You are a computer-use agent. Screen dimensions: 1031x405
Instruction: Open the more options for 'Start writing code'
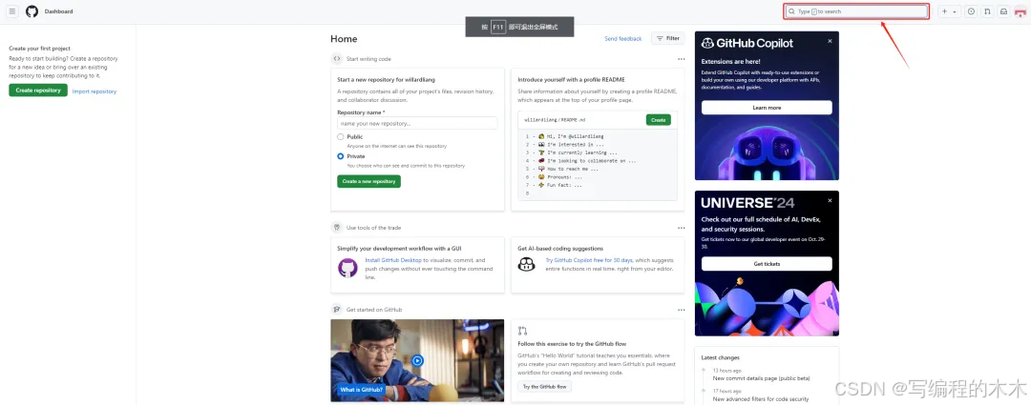(682, 59)
